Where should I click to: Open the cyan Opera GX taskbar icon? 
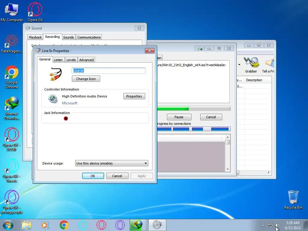(83, 225)
